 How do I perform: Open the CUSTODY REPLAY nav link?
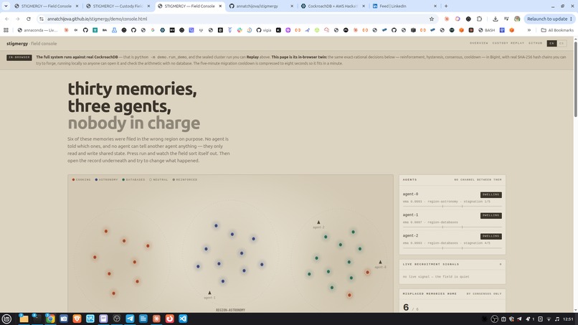(508, 43)
